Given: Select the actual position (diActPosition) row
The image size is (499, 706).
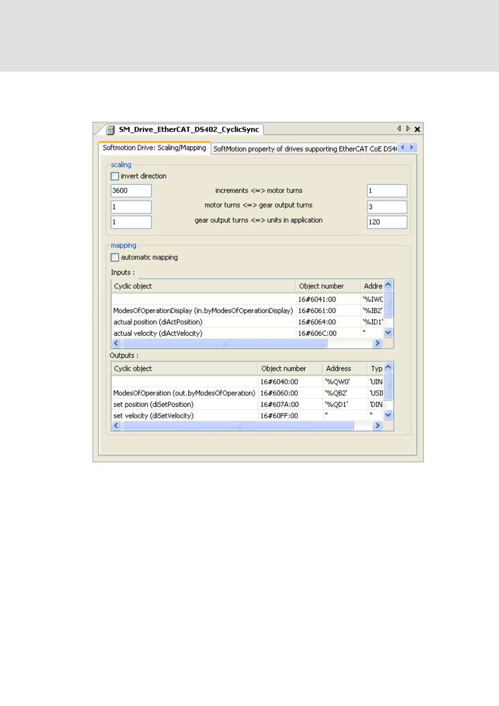Looking at the screenshot, I should click(x=248, y=322).
